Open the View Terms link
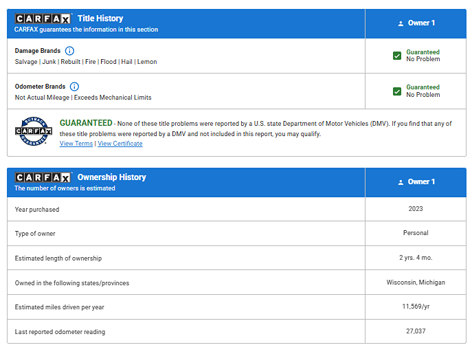This screenshot has width=472, height=354. pyautogui.click(x=76, y=144)
